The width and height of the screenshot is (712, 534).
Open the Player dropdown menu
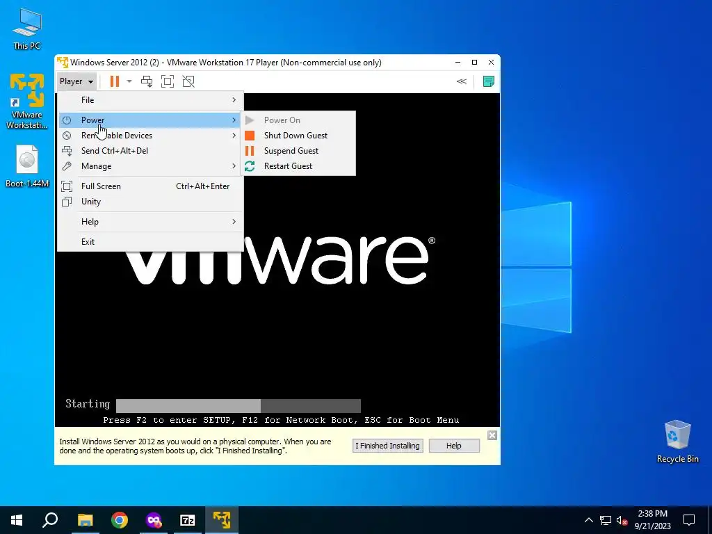[76, 81]
